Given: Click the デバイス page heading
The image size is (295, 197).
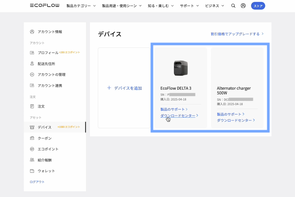Looking at the screenshot, I should (110, 34).
